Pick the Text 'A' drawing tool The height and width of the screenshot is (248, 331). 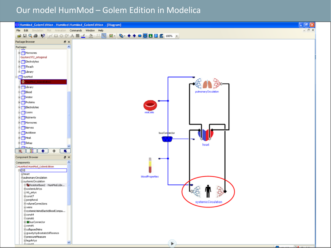[x=72, y=36]
